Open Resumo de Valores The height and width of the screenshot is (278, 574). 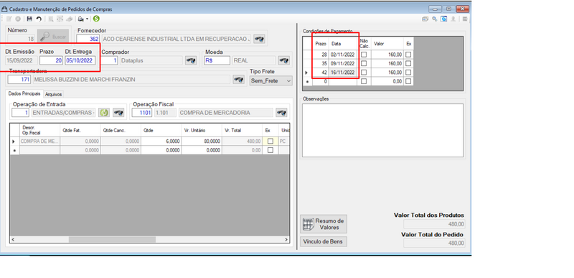pos(324,224)
